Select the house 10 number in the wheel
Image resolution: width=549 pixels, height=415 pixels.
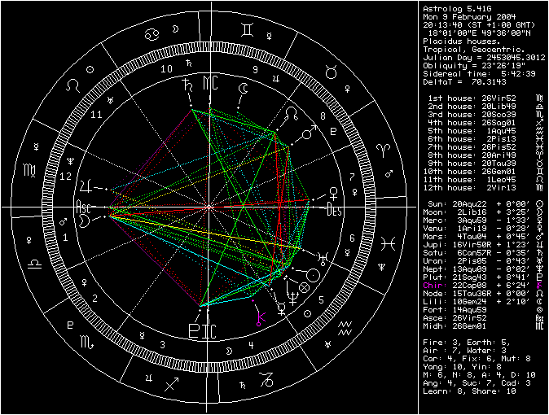[x=165, y=69]
